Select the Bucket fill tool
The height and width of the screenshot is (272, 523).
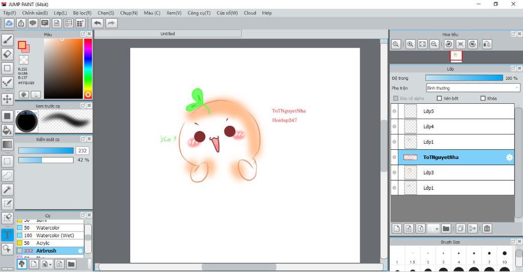pos(7,130)
